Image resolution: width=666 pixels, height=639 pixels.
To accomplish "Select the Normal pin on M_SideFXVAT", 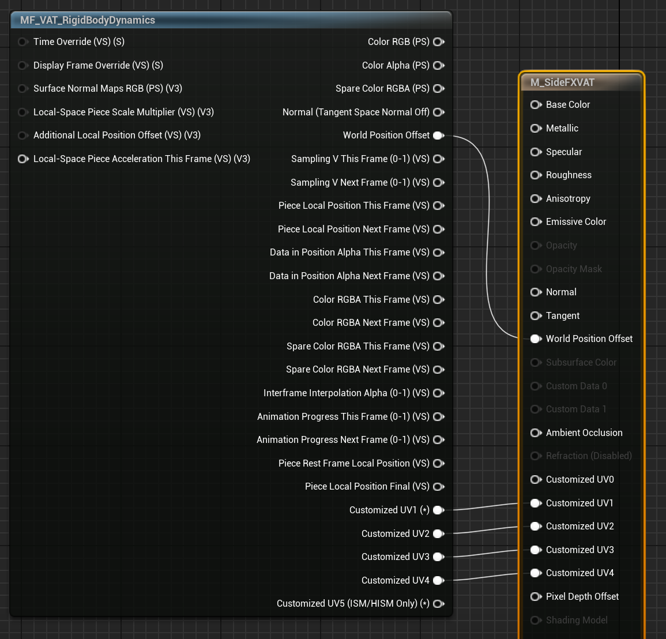I will coord(536,292).
